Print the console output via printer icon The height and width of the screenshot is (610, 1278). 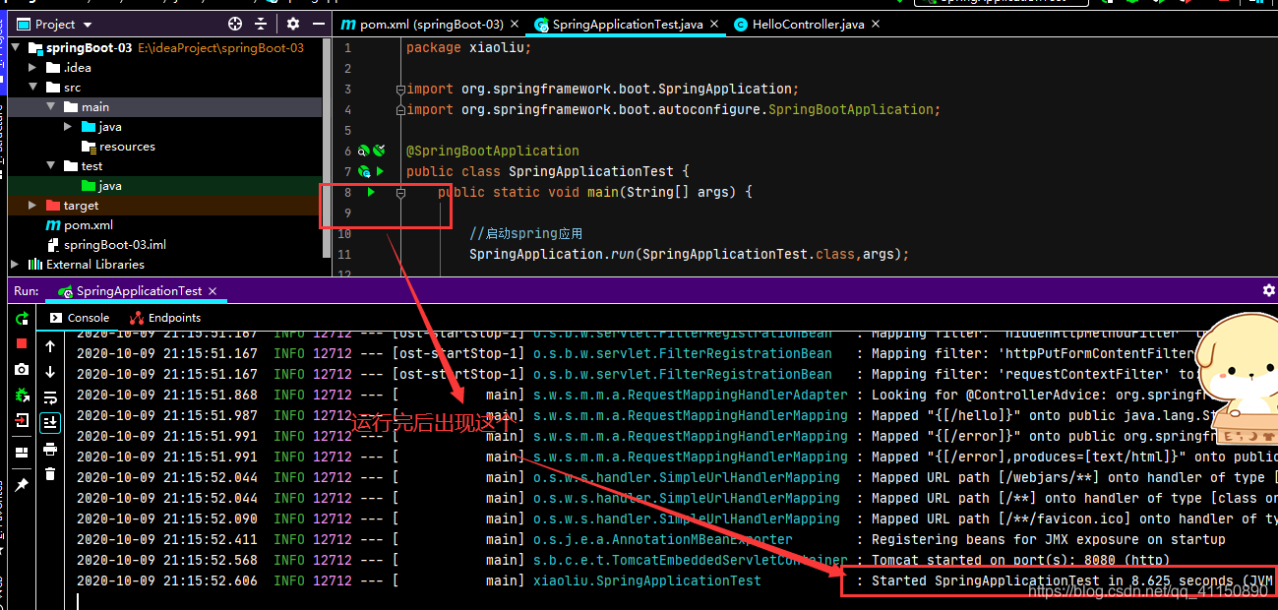(51, 449)
